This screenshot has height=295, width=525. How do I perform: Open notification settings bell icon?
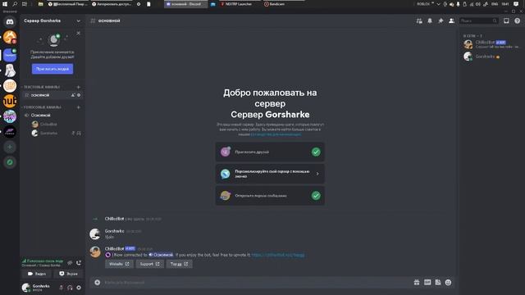[430, 20]
